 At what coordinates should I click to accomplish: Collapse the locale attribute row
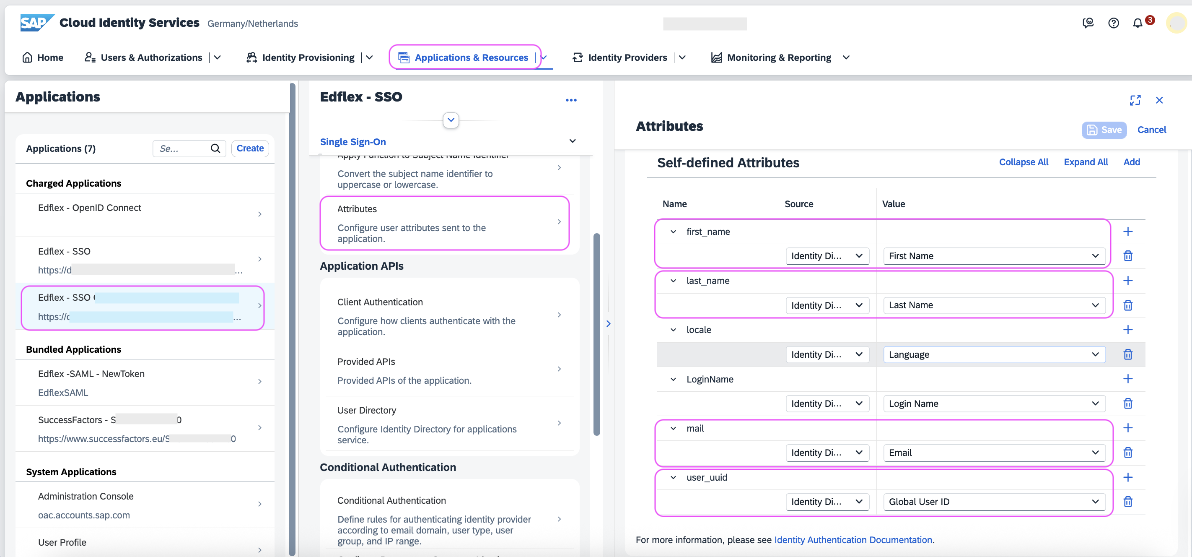(x=673, y=330)
